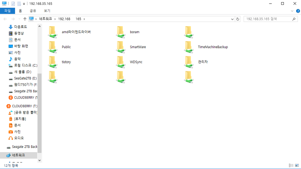
Task: Click the search magnifier icon
Action: click(294, 19)
